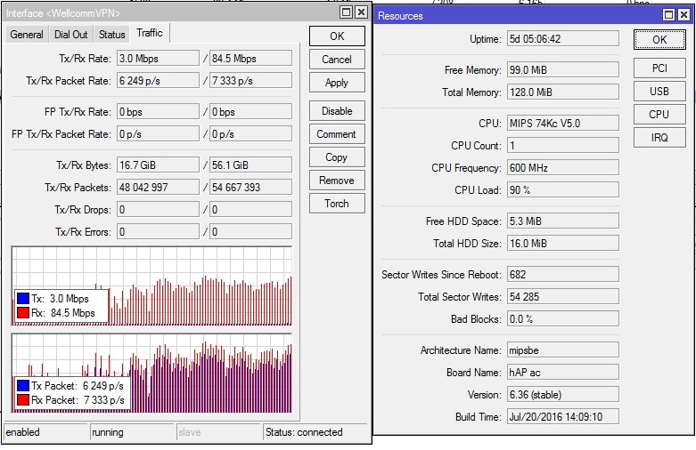Screen dimensions: 696x450
Task: Click the Tx Packet Rate field 6 249 p/s
Action: [x=158, y=81]
